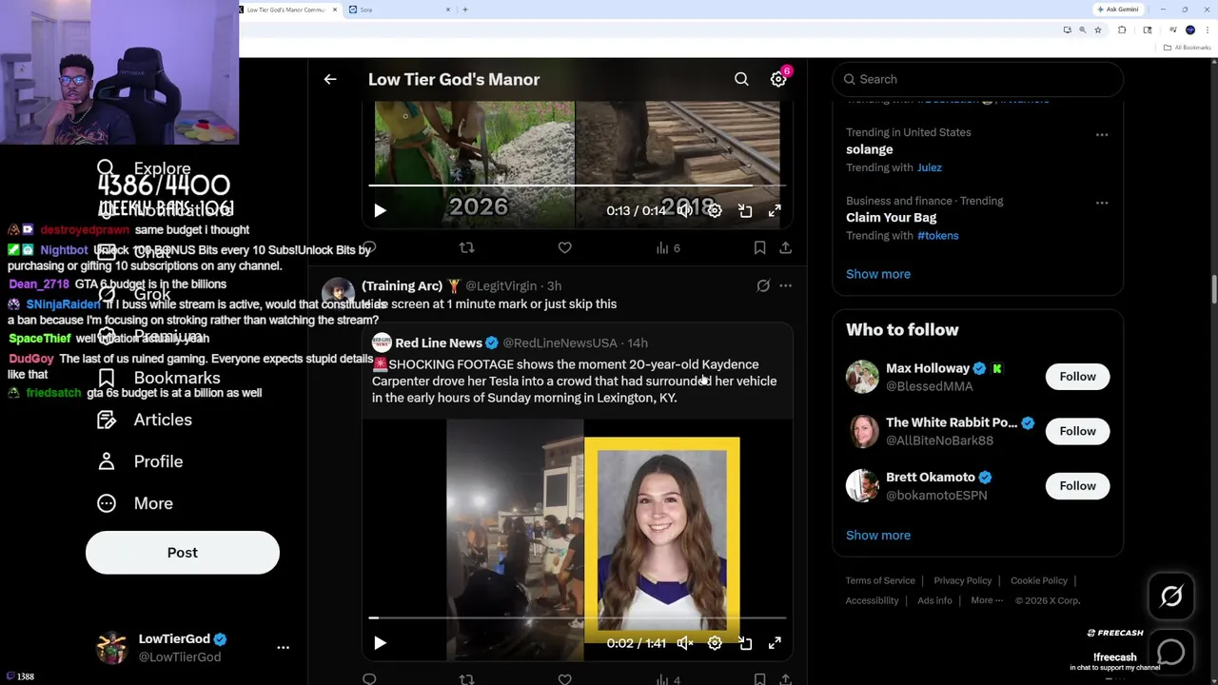Viewport: 1218px width, 685px height.
Task: Open the Red Line News profile name
Action: coord(439,342)
